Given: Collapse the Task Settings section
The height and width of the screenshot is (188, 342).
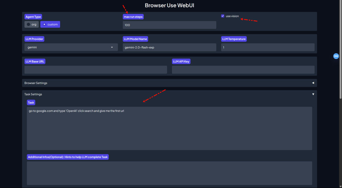Looking at the screenshot, I should point(169,94).
